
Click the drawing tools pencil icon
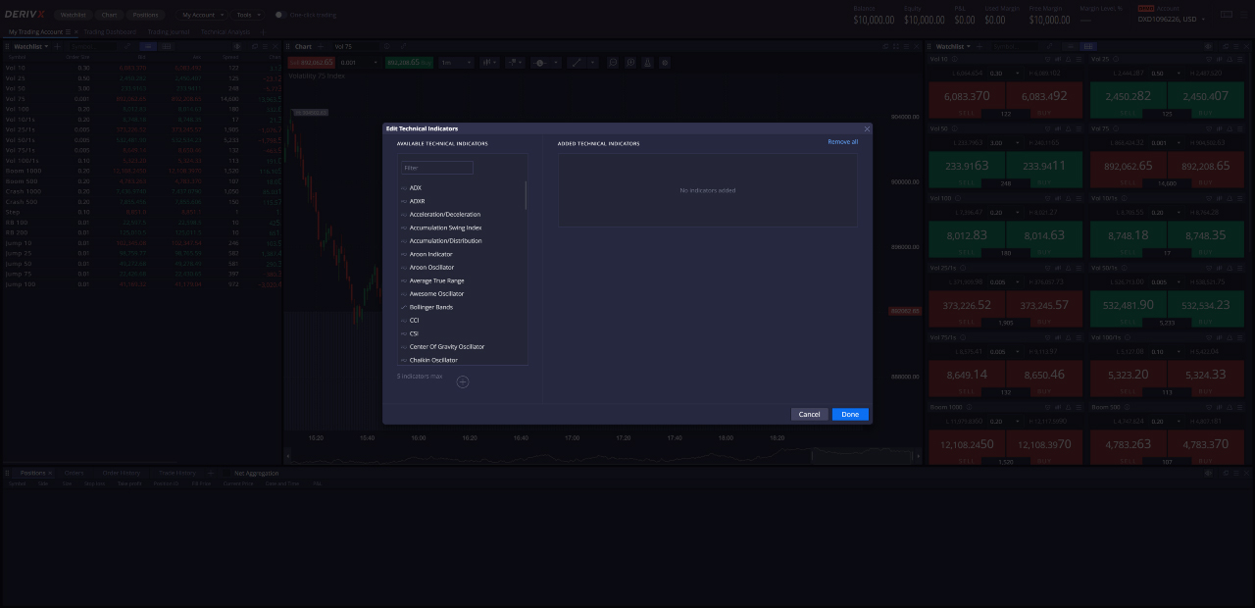click(577, 62)
